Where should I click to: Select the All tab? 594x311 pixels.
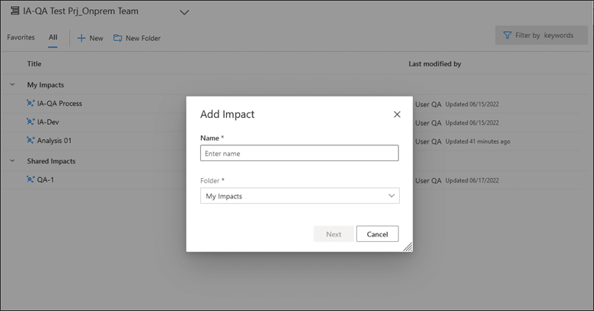click(x=53, y=37)
